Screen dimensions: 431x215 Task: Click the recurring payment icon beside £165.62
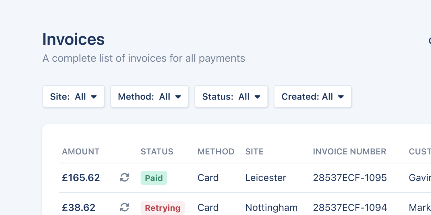point(124,178)
